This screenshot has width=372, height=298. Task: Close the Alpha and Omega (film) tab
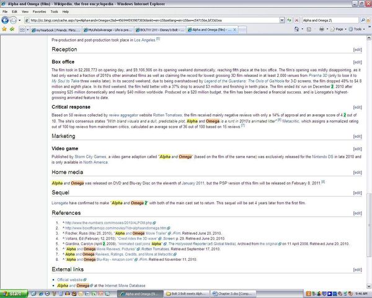tap(234, 30)
